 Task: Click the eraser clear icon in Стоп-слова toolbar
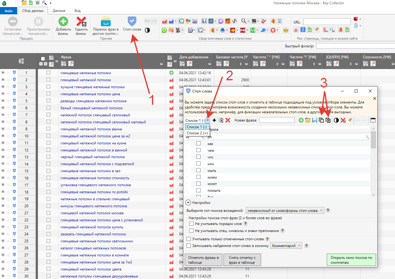[x=350, y=121]
